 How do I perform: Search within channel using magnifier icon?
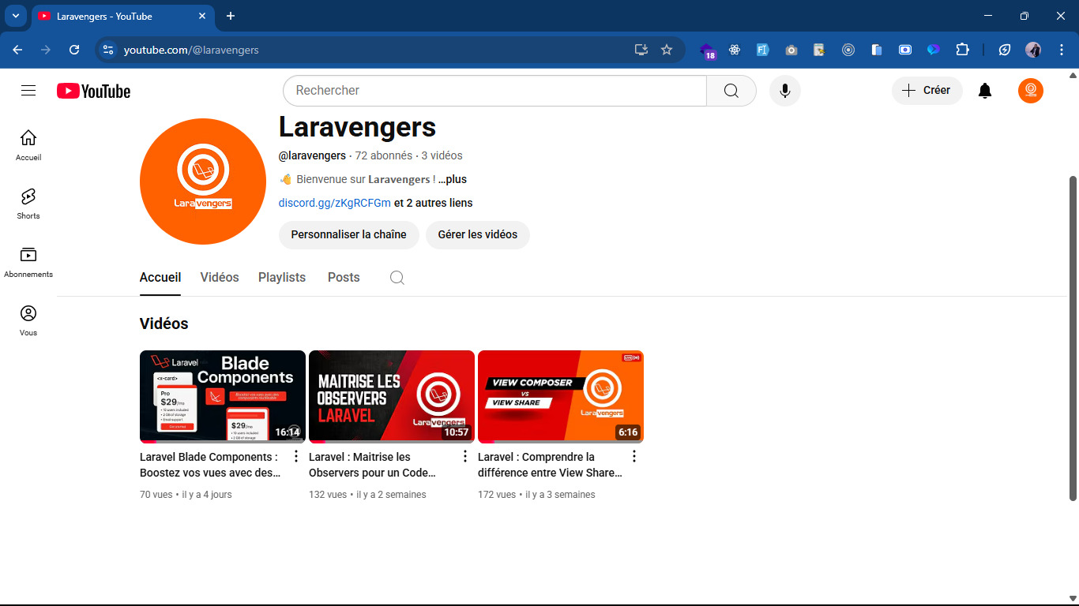tap(397, 278)
